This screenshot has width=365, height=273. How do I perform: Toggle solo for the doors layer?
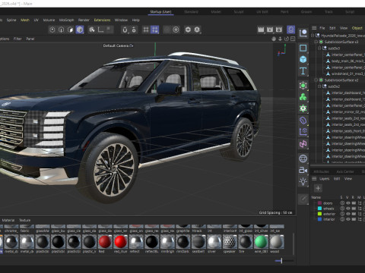click(x=342, y=203)
